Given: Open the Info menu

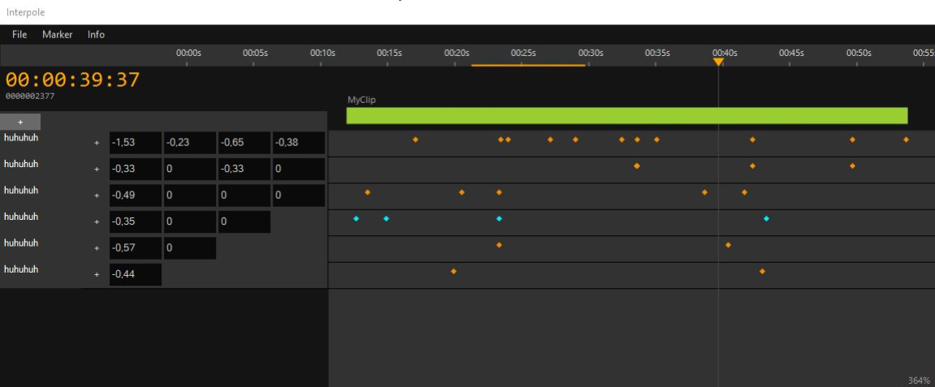Looking at the screenshot, I should [96, 35].
